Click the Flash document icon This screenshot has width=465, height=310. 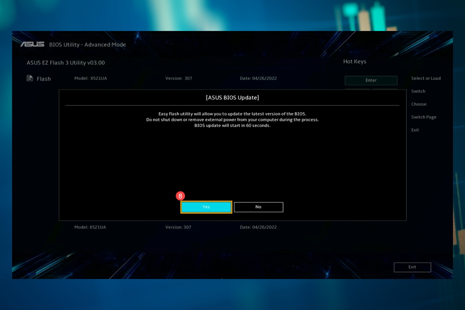click(x=30, y=78)
